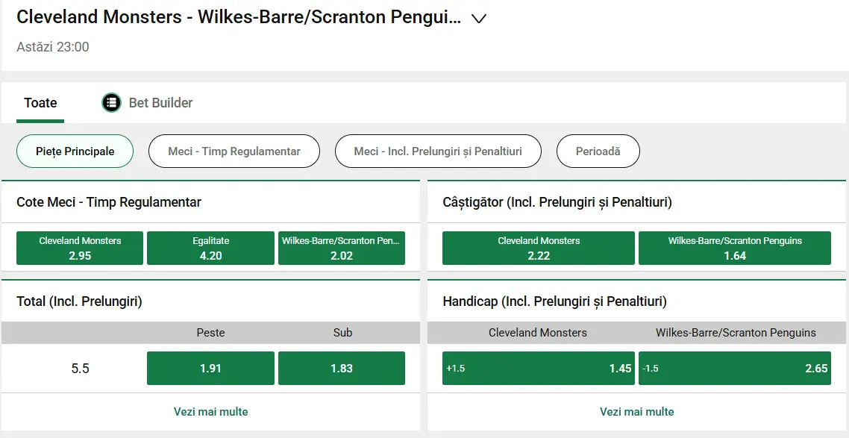Expand the match title dropdown arrow

(479, 18)
